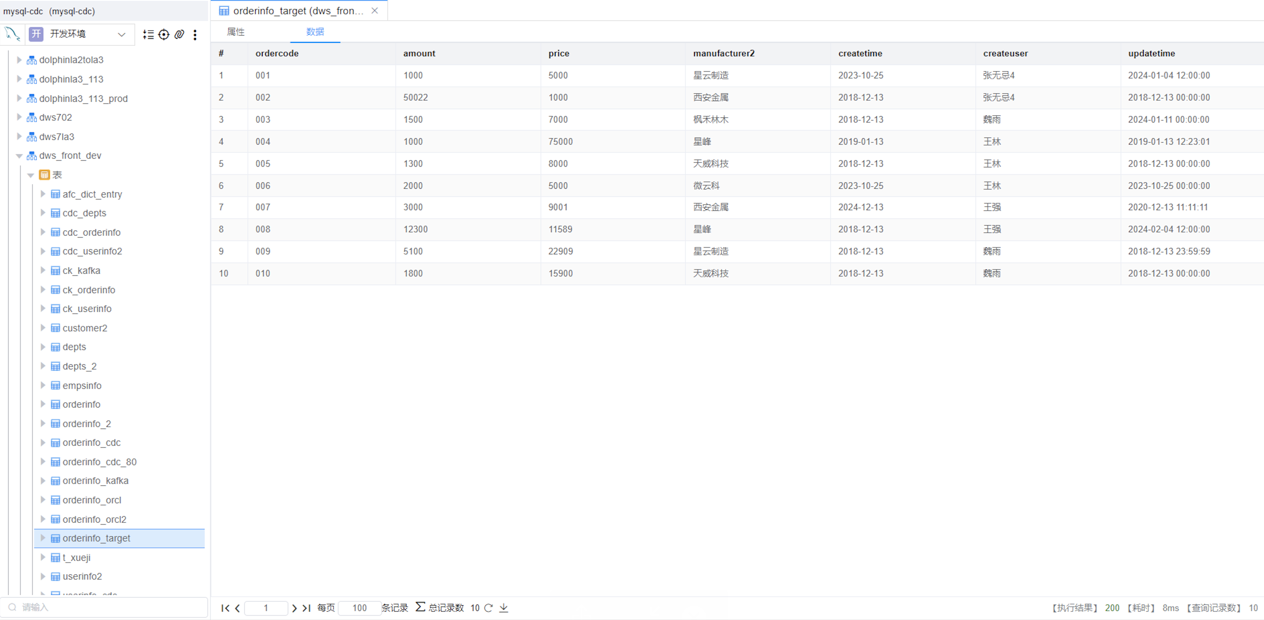Image resolution: width=1264 pixels, height=620 pixels.
Task: Go to first page of records
Action: [x=225, y=608]
